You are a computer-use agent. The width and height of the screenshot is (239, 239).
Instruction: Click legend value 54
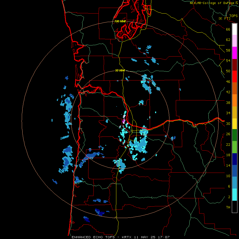(228, 61)
